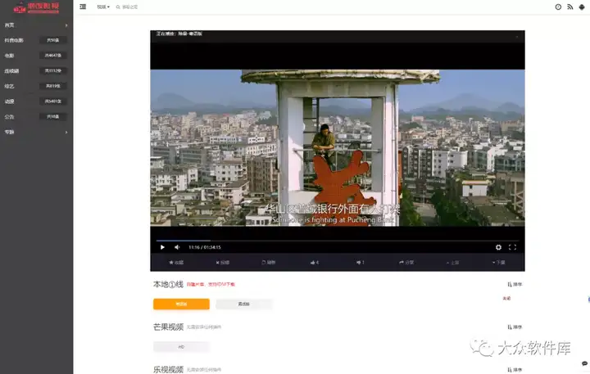This screenshot has width=590, height=374.
Task: Open the sidebar category with 50 items
Action: [x=36, y=40]
